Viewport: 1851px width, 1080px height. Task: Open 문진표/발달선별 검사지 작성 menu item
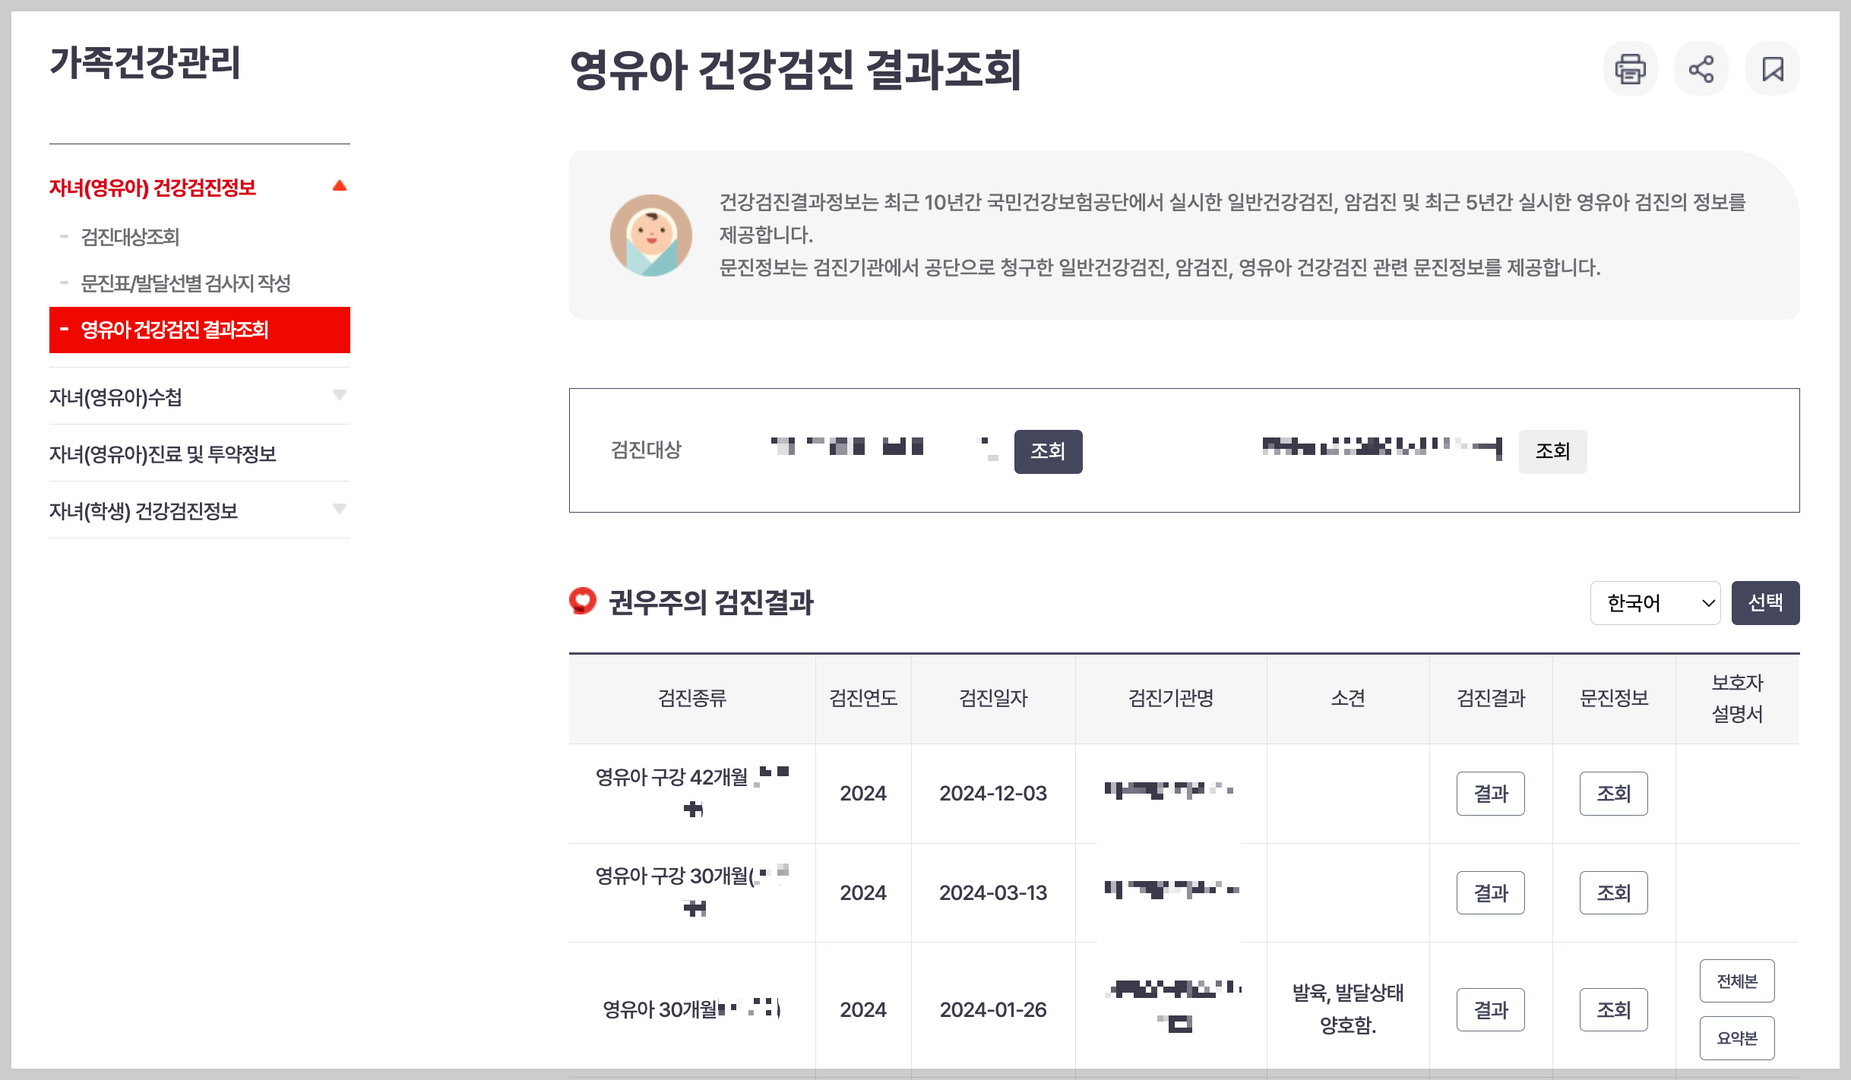185,283
